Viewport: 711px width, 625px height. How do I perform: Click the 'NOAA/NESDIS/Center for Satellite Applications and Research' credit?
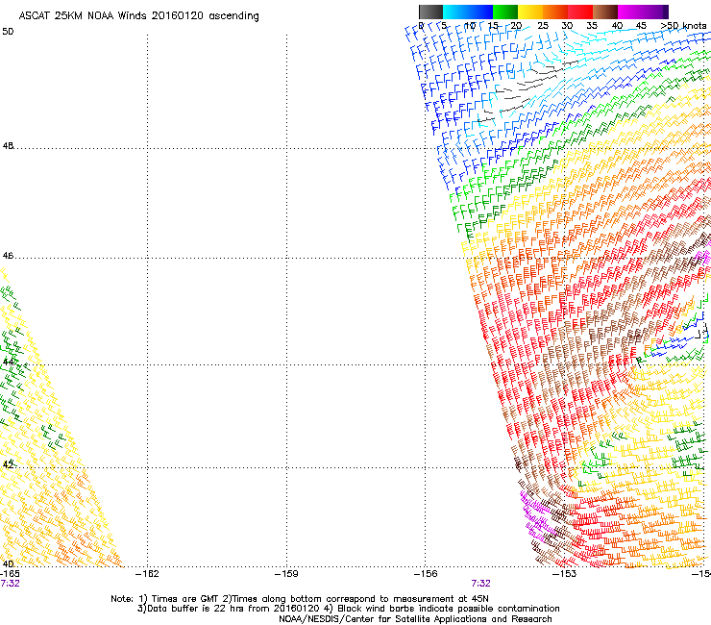[415, 619]
